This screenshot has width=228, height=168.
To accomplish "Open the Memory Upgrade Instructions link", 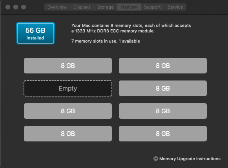I will pyautogui.click(x=190, y=159).
